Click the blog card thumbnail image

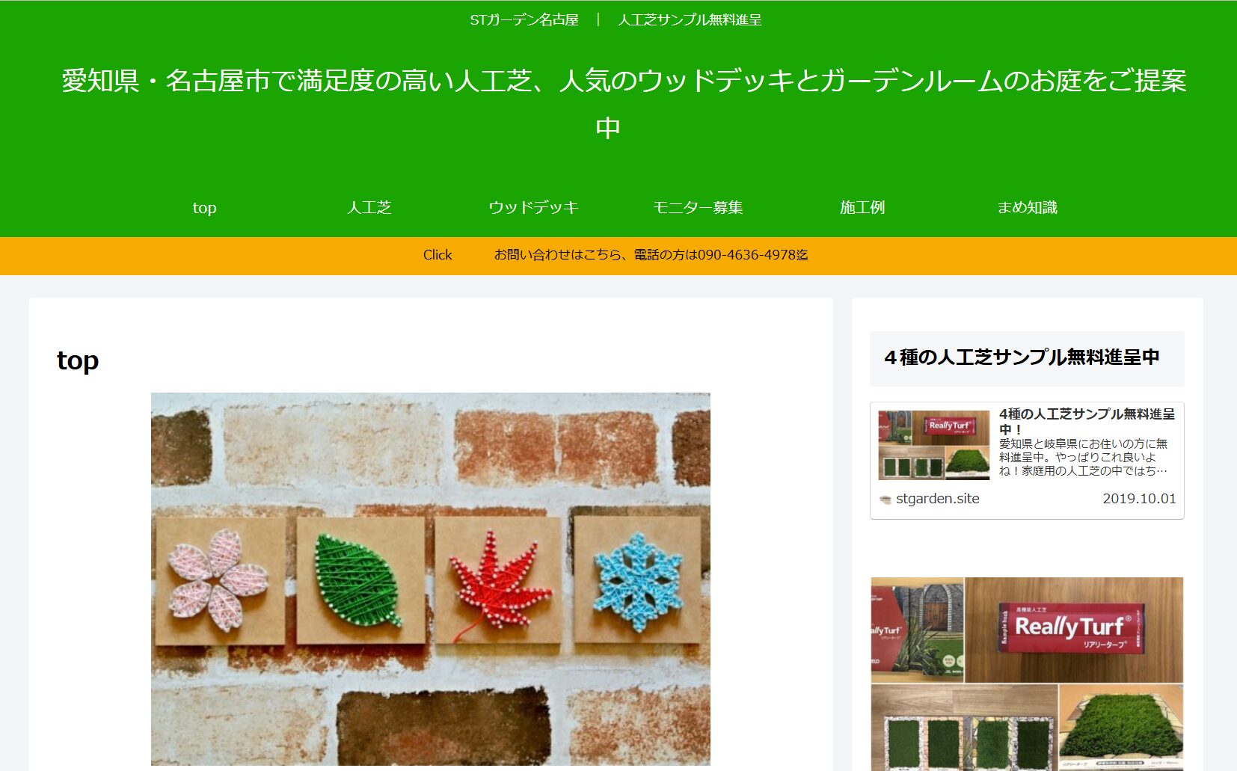click(x=934, y=444)
